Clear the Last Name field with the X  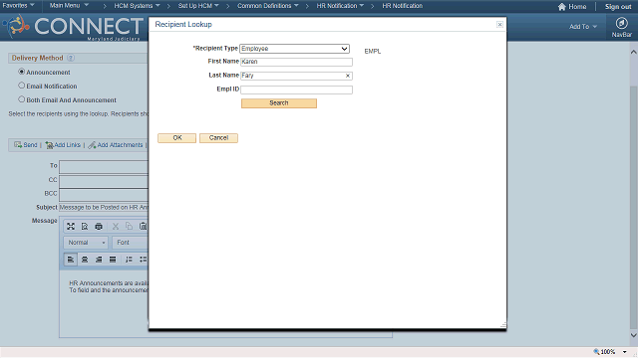pos(348,76)
